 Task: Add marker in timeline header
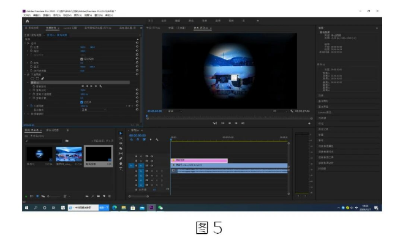click(151, 140)
